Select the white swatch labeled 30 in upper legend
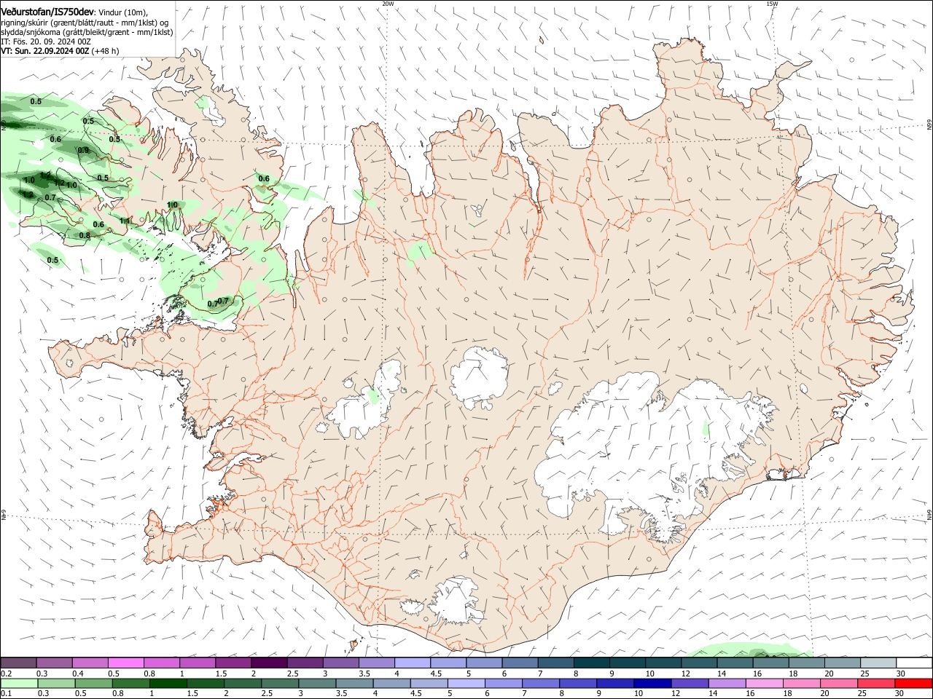This screenshot has width=933, height=699. (913, 663)
